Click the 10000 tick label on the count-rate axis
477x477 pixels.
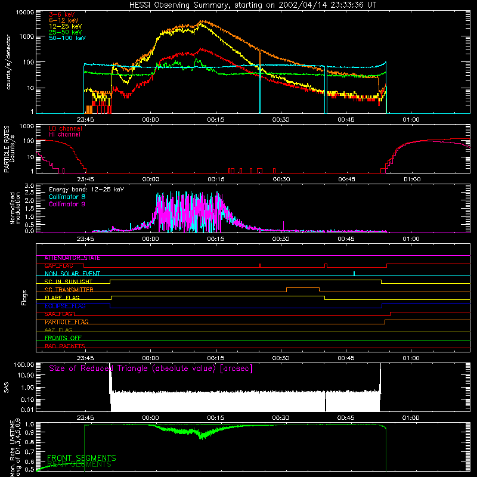pyautogui.click(x=25, y=13)
